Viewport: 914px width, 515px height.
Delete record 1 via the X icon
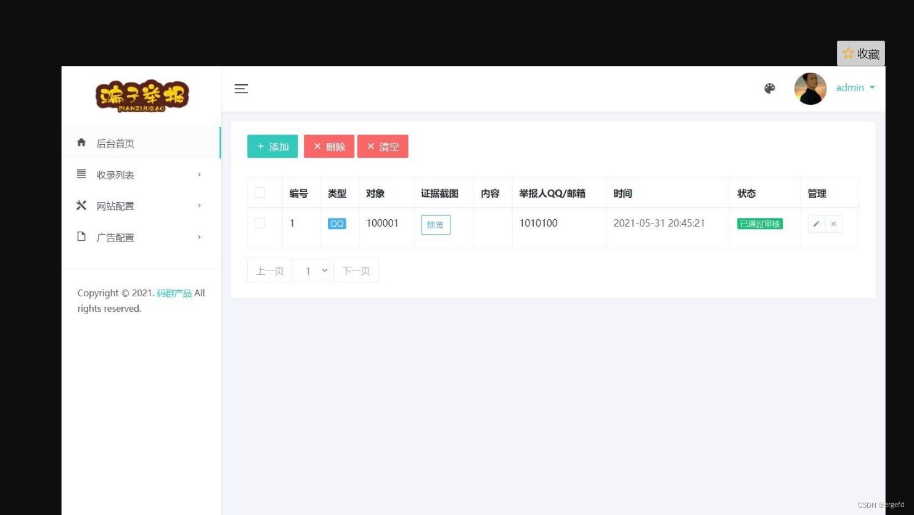point(833,224)
